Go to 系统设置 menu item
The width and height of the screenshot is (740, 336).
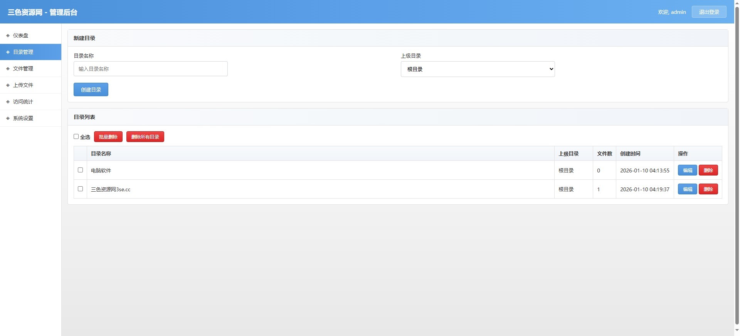point(23,118)
